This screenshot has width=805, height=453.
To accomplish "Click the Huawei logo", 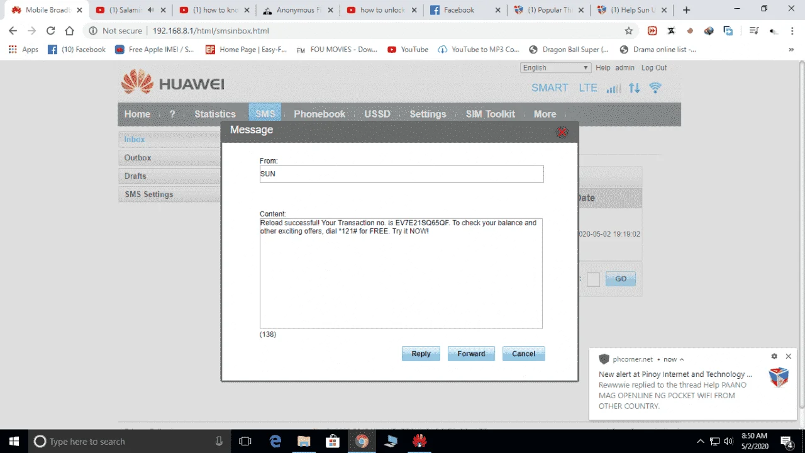I will click(173, 84).
